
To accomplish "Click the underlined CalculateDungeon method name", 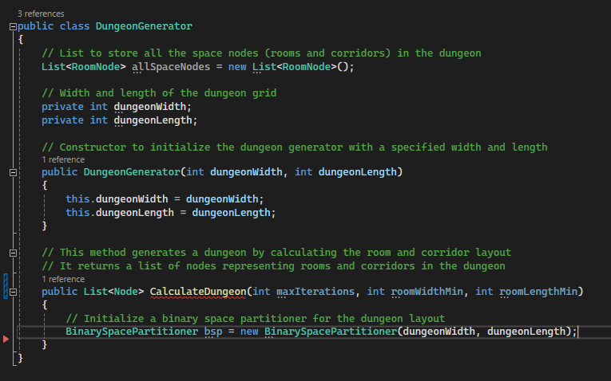I will click(x=198, y=292).
